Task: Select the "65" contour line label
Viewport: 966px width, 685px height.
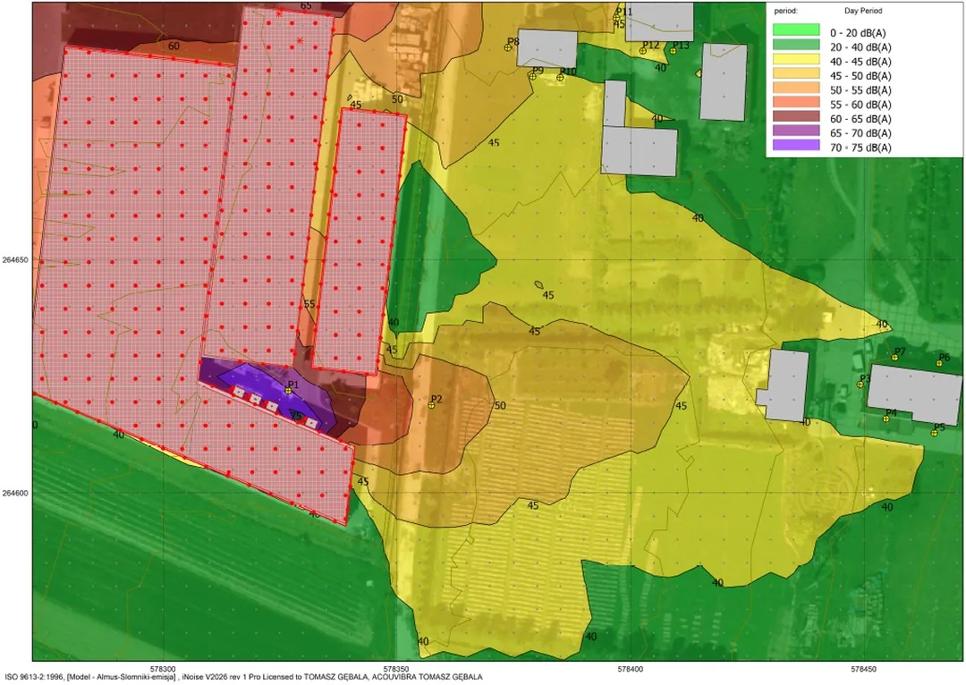Action: coord(306,6)
